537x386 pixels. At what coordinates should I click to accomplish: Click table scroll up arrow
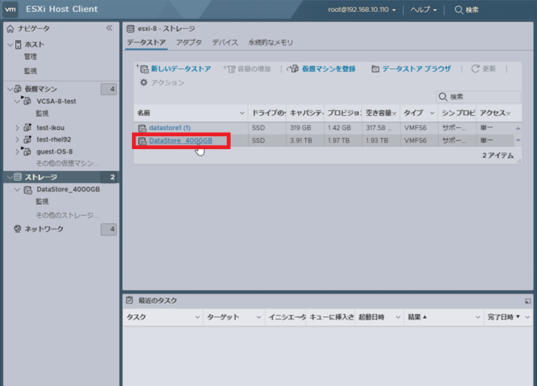coord(518,128)
